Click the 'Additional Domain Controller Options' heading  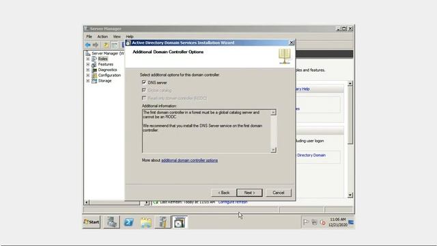tap(168, 52)
